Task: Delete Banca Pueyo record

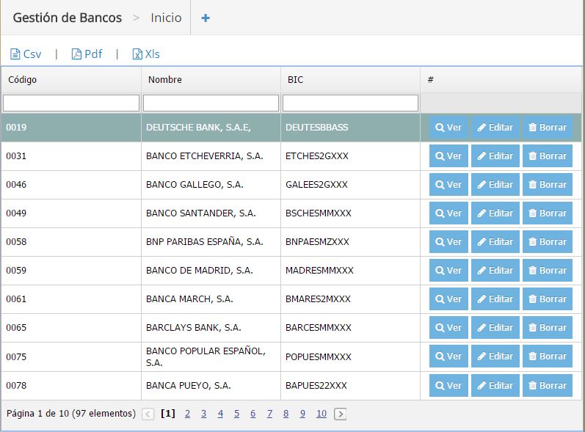Action: click(x=548, y=385)
